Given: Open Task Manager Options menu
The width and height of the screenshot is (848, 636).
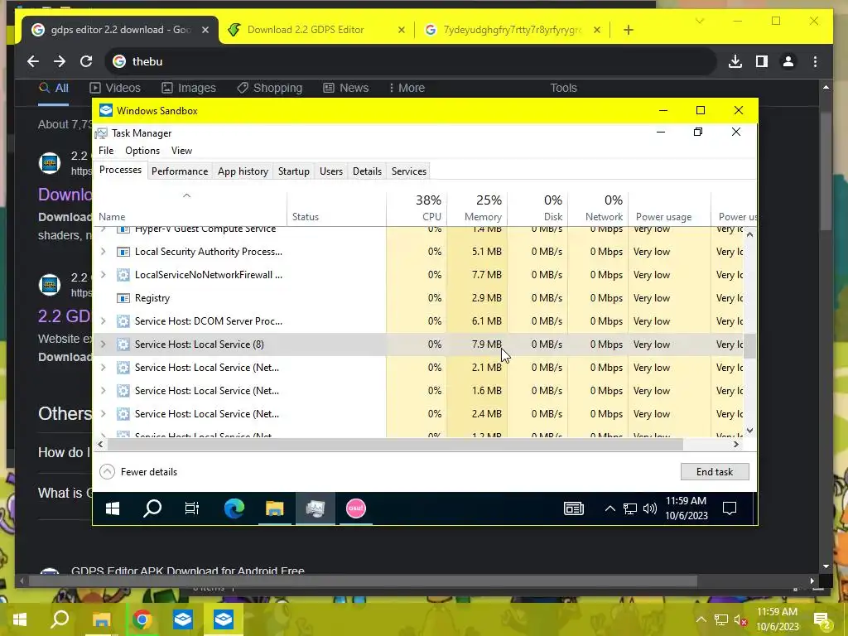Looking at the screenshot, I should [142, 151].
